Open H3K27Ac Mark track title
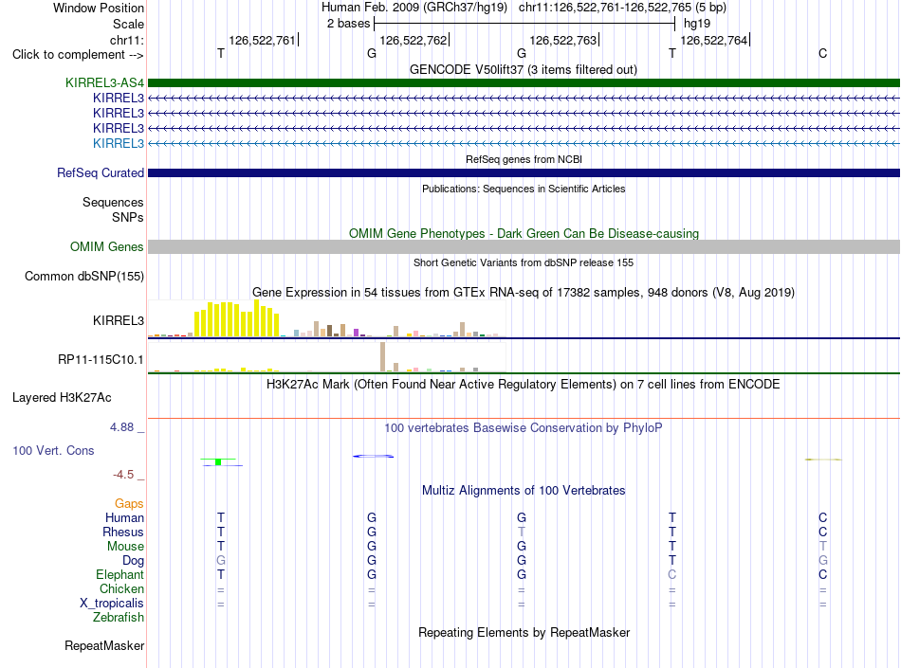 pyautogui.click(x=523, y=384)
